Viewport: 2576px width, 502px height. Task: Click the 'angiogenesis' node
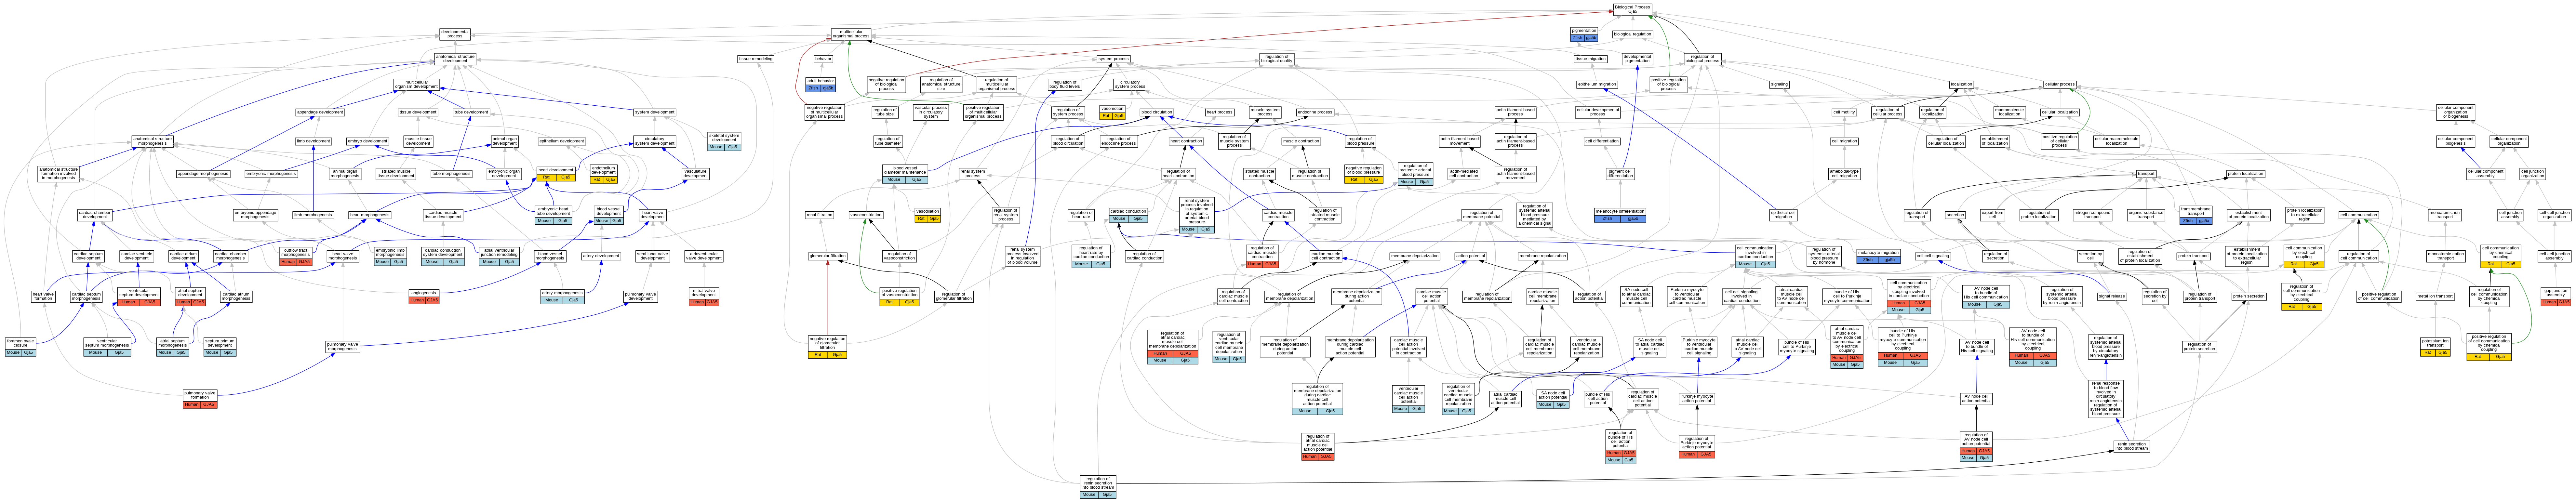click(x=424, y=297)
